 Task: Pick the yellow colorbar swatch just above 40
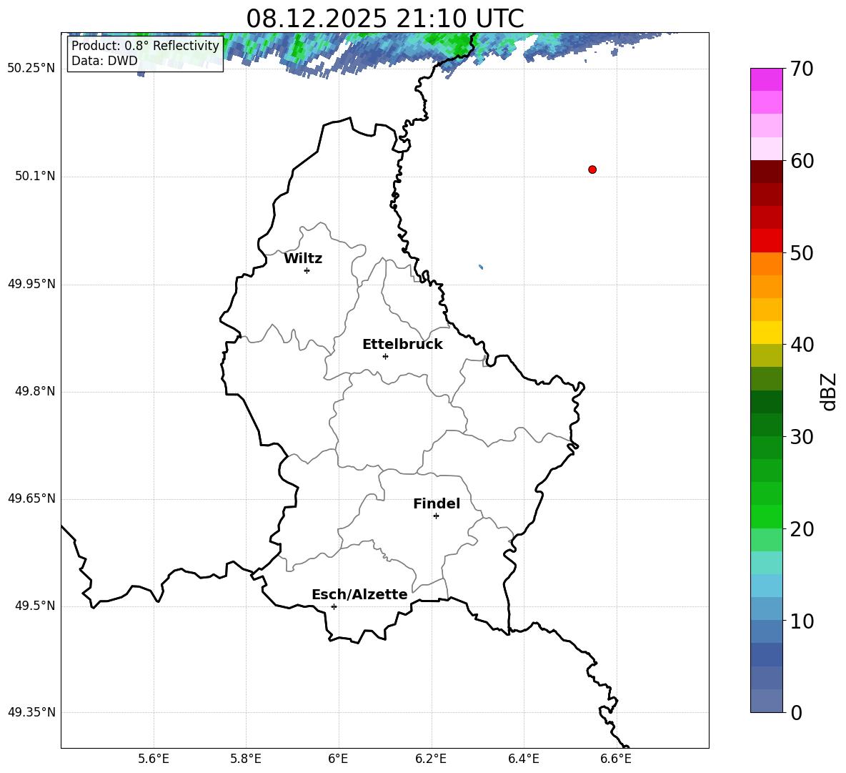tap(767, 333)
